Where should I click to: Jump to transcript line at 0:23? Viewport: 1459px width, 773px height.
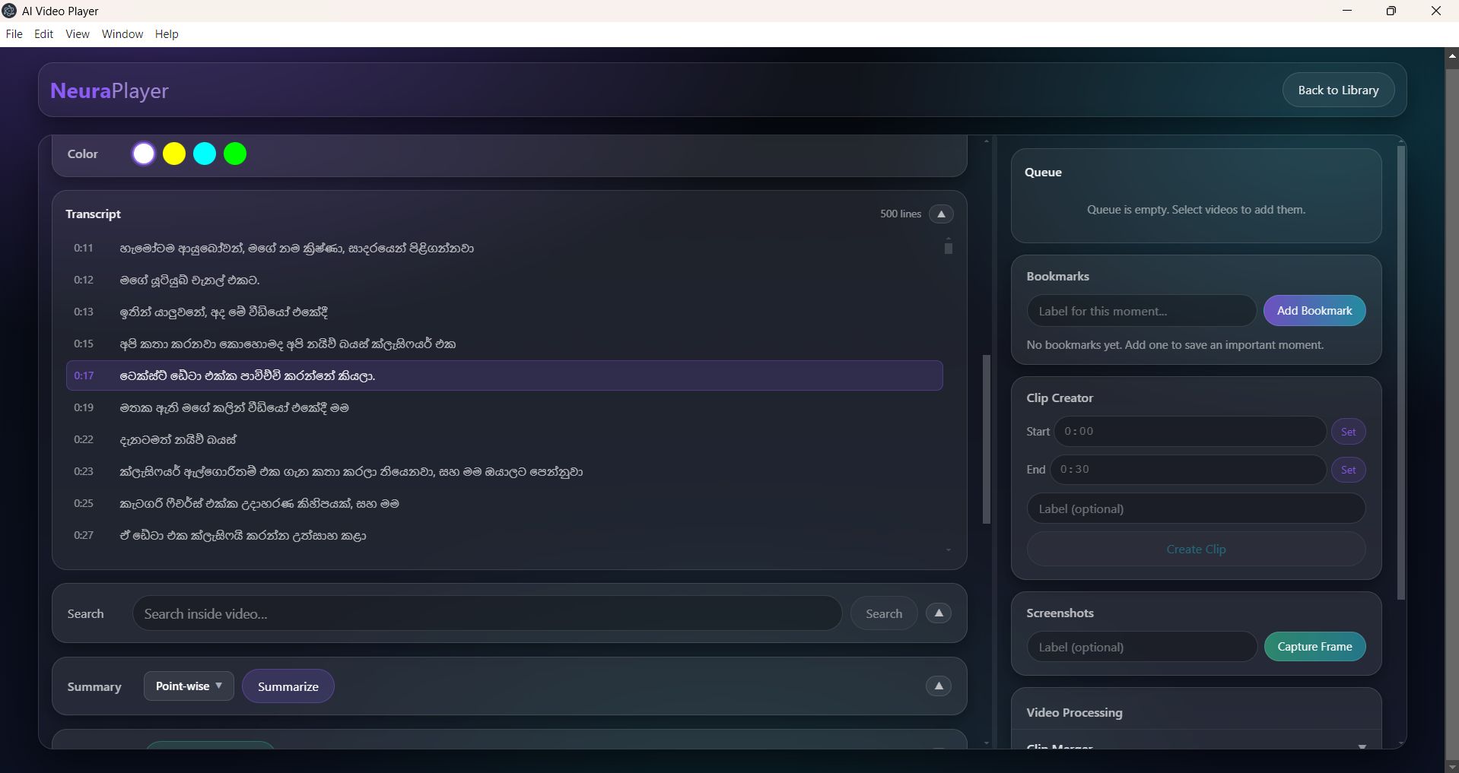[x=504, y=472]
